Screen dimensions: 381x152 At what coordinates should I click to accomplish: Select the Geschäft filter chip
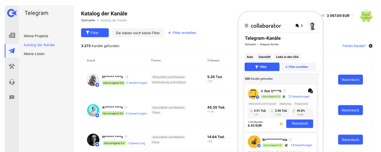264,57
